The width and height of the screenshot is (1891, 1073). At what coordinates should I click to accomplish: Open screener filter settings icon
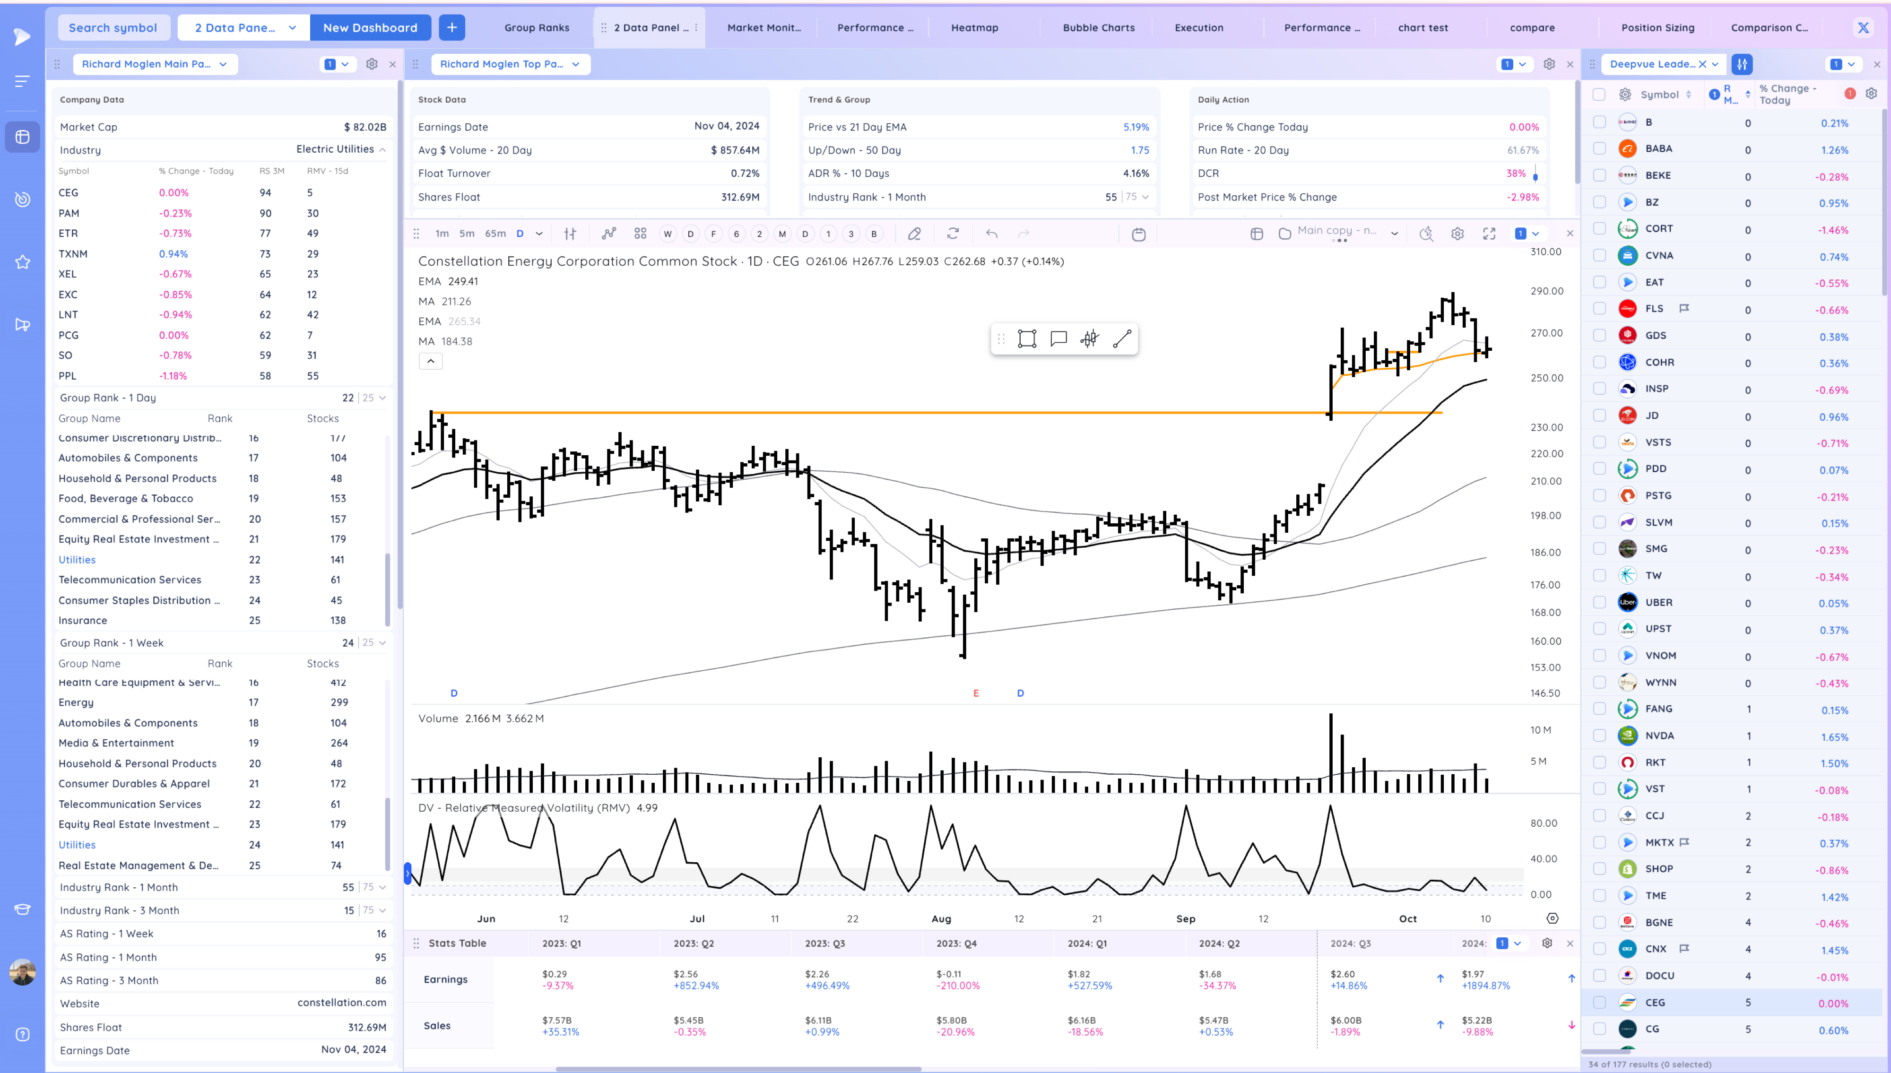click(1742, 64)
